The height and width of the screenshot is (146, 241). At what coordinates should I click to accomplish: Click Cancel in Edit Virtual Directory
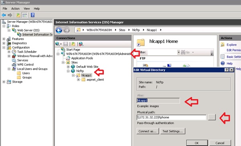(220, 143)
